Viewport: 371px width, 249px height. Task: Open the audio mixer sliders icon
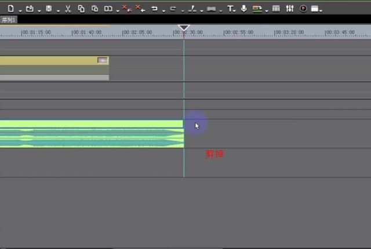click(290, 9)
